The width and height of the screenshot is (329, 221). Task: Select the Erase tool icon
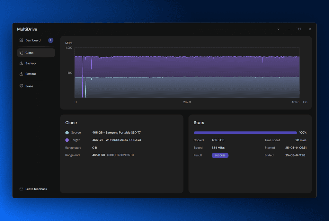pyautogui.click(x=21, y=86)
